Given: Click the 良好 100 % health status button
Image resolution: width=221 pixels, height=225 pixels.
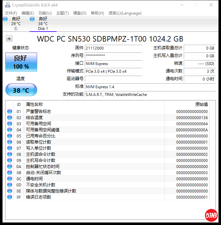Looking at the screenshot, I should [21, 62].
